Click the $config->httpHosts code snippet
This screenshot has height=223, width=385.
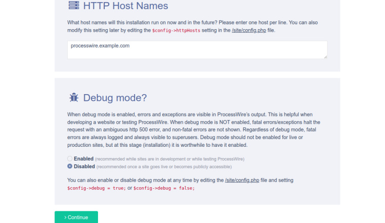point(176,31)
